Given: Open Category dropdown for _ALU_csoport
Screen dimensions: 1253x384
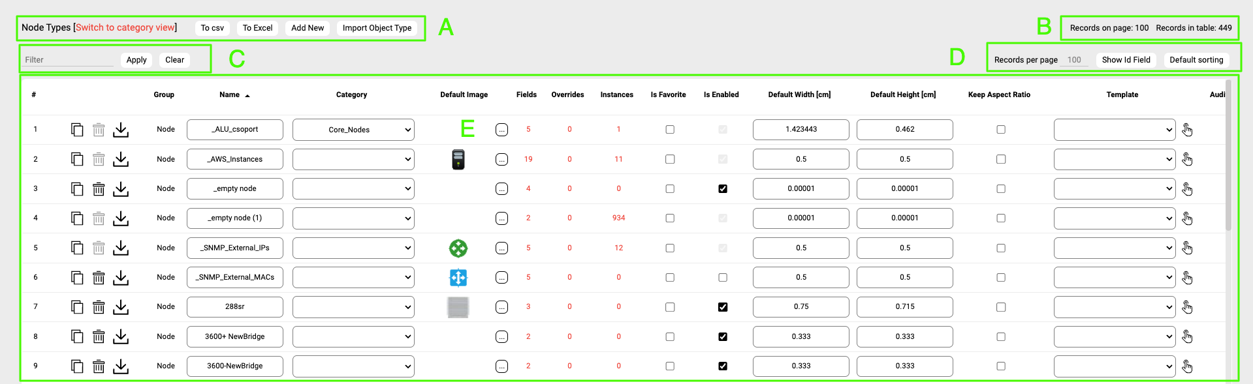Looking at the screenshot, I should (353, 130).
